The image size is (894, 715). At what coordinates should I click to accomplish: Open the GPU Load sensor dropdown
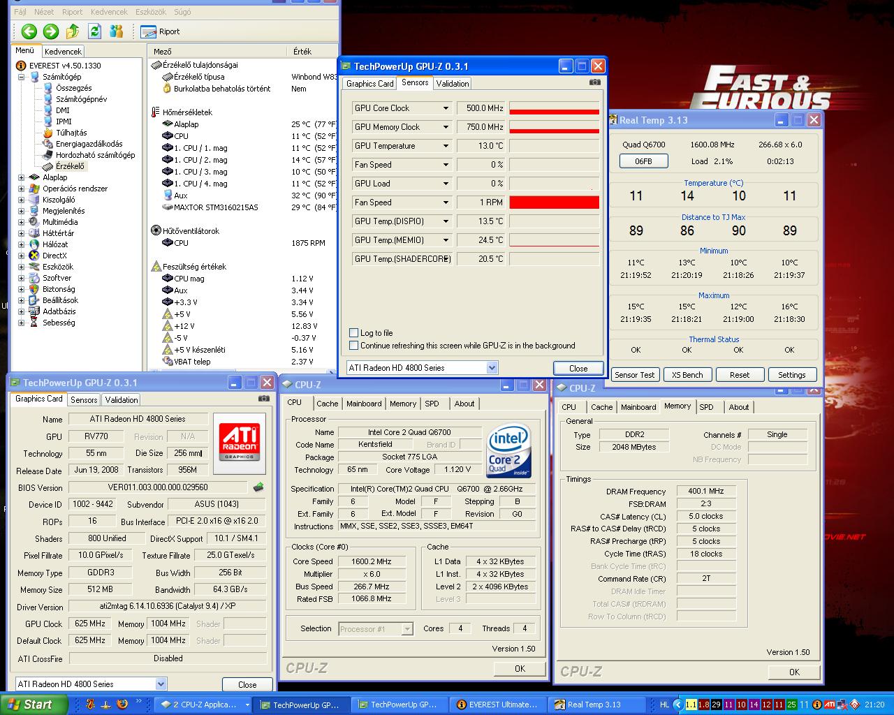point(446,184)
